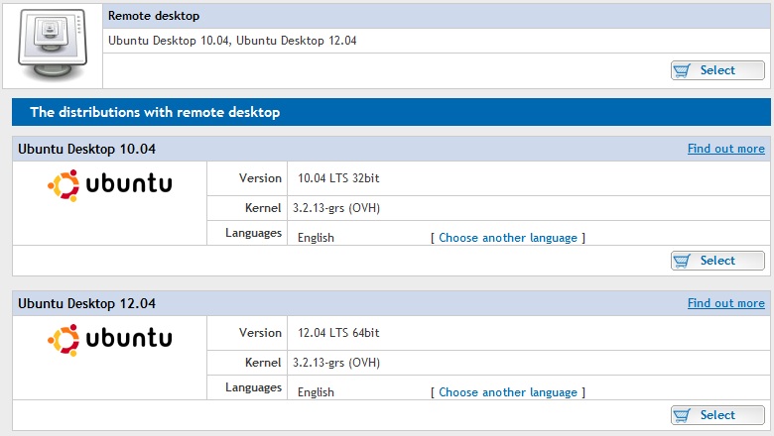Screen dimensions: 774x436
Task: Click the 'Ubuntu Desktop 10.04' section title
Action: 87,149
